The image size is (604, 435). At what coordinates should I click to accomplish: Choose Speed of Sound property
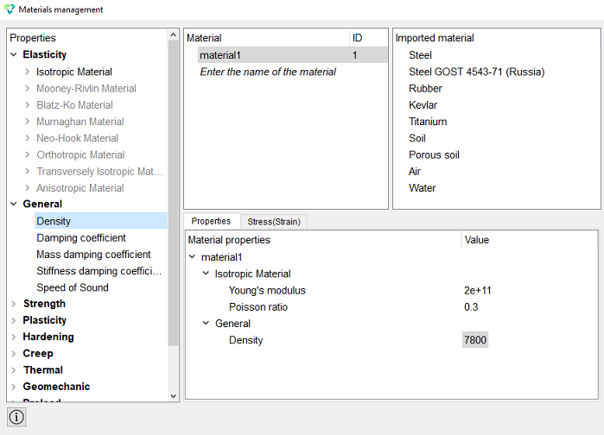click(x=73, y=287)
